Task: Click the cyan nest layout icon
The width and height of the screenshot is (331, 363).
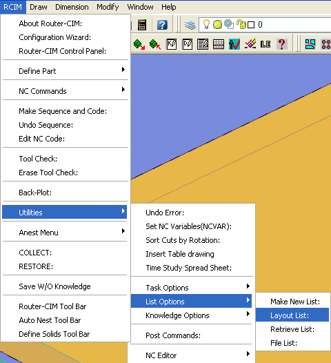Action: [x=310, y=44]
